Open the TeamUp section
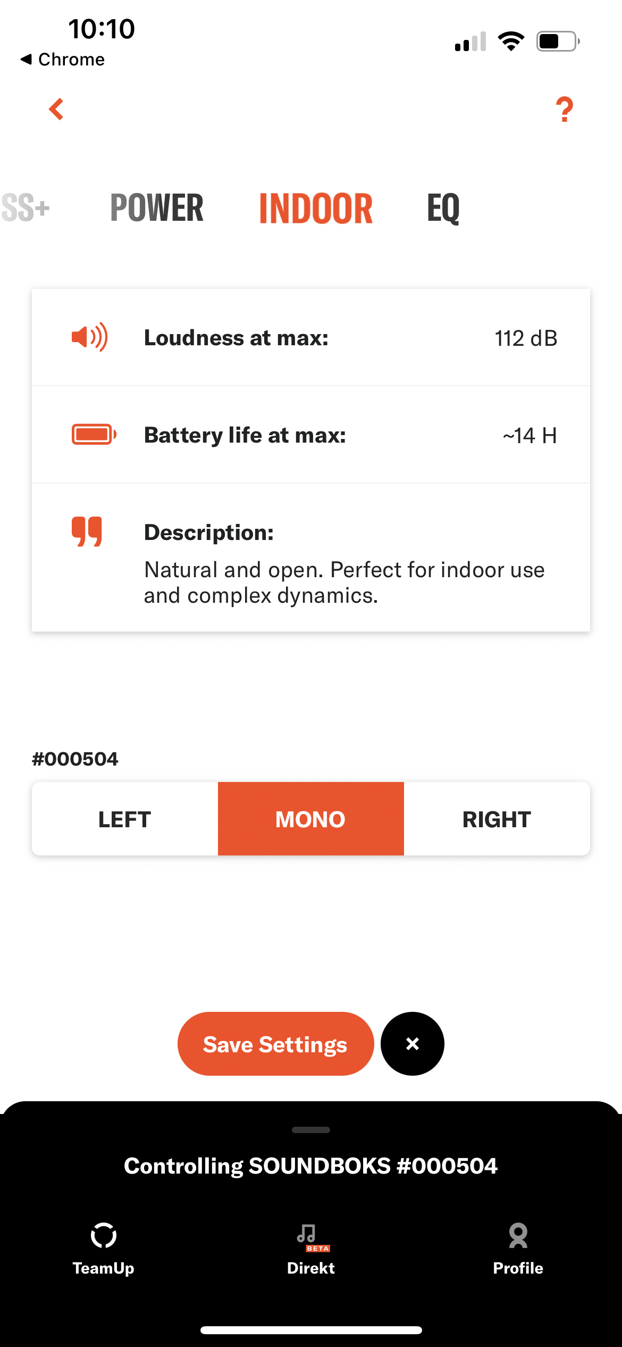622x1347 pixels. coord(103,1247)
